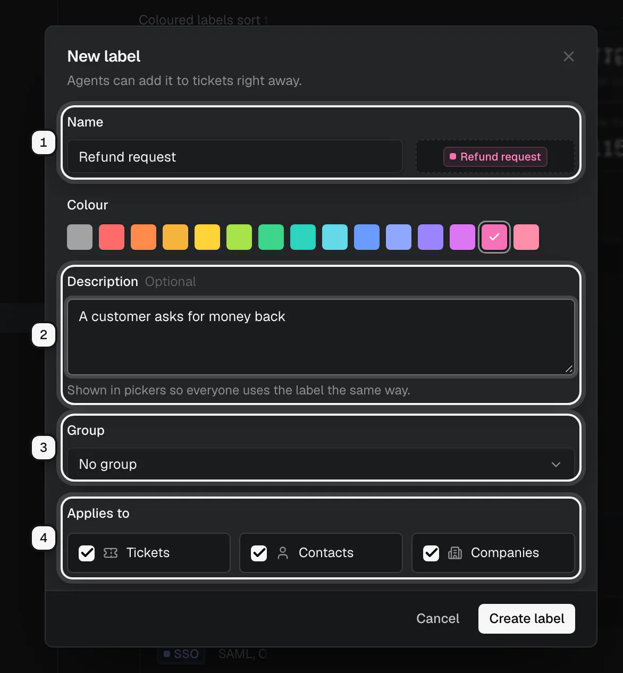
Task: Click the building icon beside Companies
Action: [455, 553]
